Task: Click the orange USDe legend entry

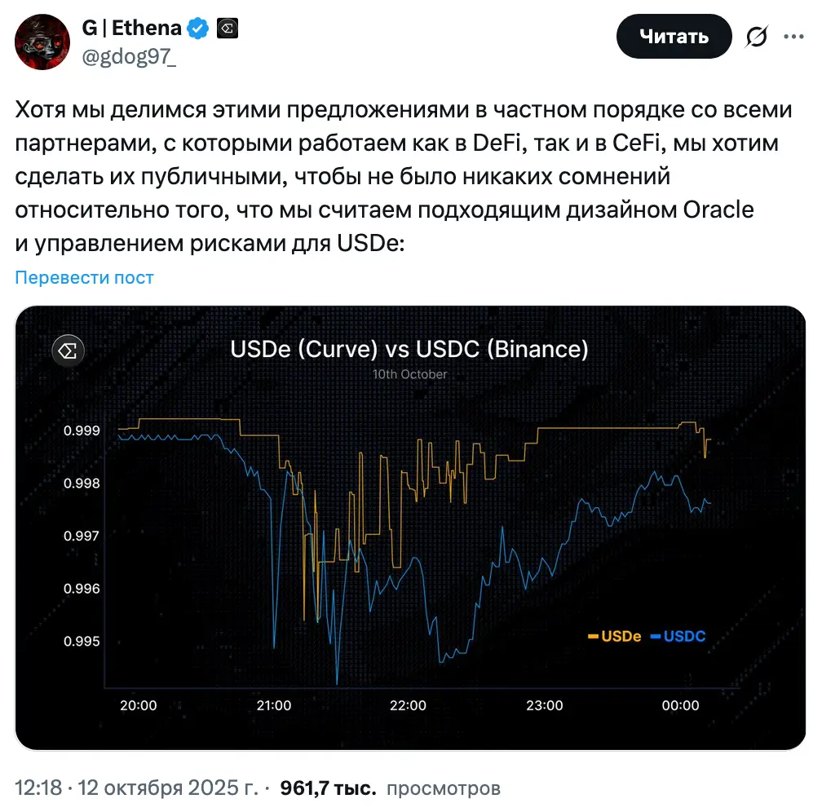Action: (x=614, y=636)
